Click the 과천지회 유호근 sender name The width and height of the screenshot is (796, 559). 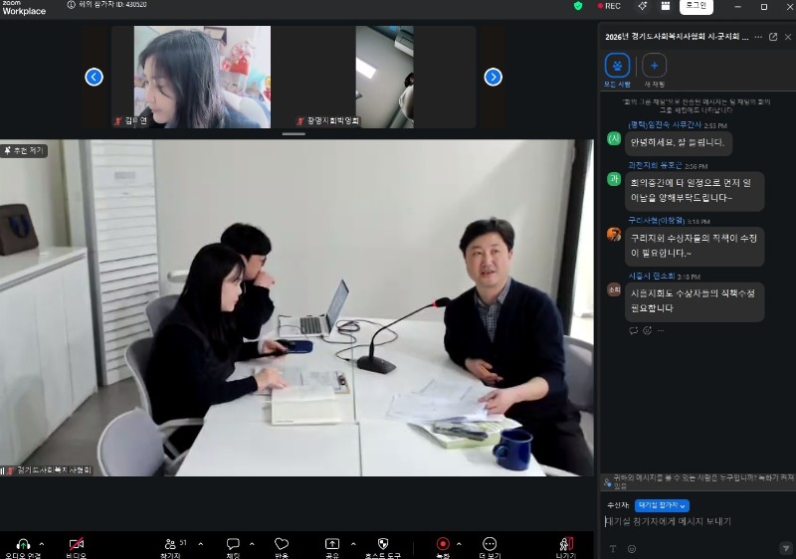[x=656, y=165]
